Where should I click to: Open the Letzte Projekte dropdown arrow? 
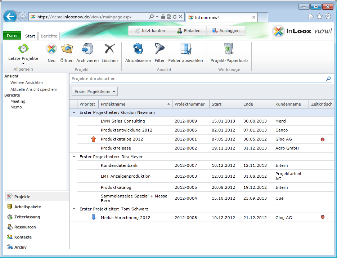(23, 63)
